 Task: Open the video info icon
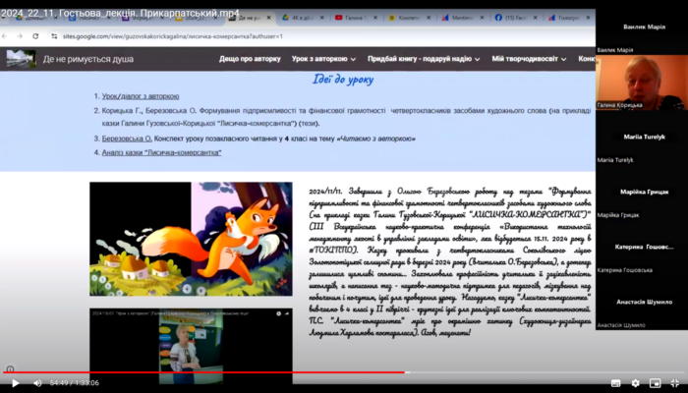10,368
